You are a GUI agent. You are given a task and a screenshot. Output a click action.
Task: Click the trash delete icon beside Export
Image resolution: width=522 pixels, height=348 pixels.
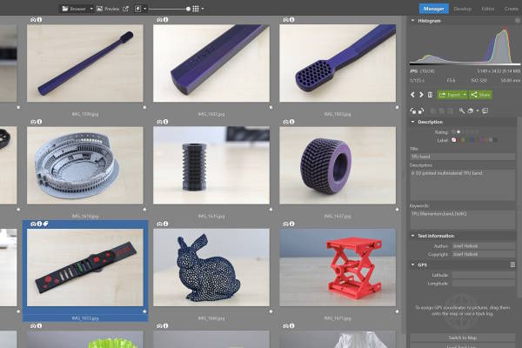[x=430, y=95]
